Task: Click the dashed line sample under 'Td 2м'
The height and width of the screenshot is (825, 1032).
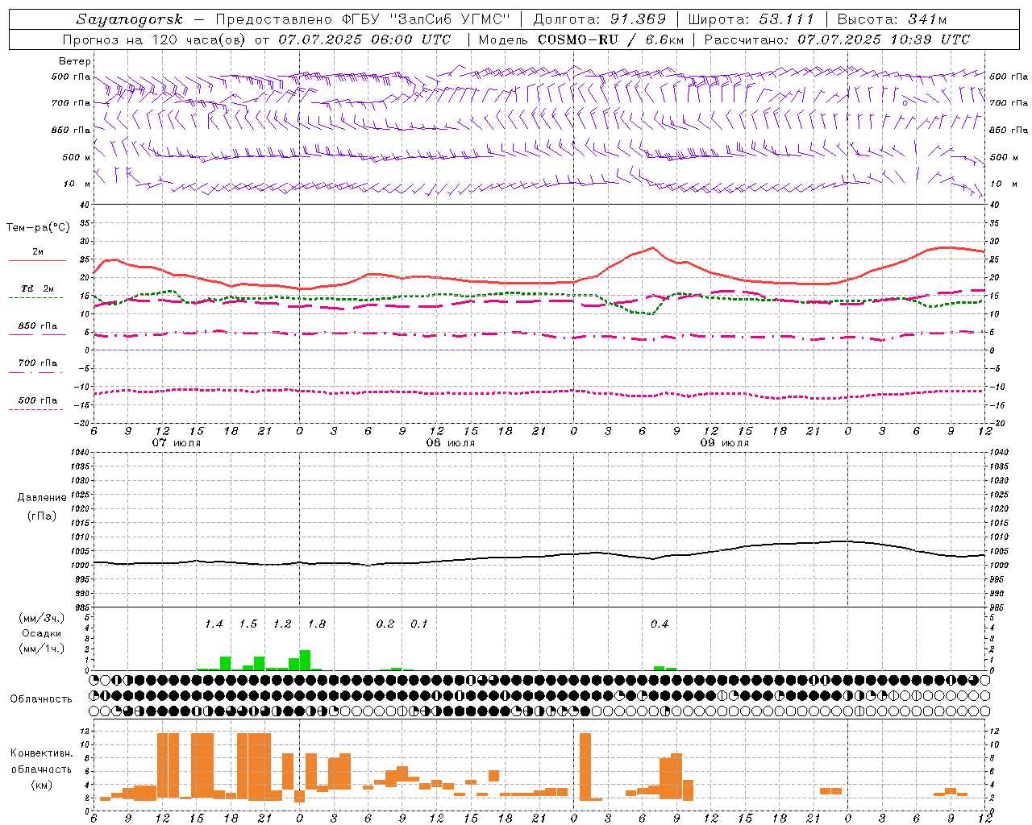Action: (x=36, y=298)
